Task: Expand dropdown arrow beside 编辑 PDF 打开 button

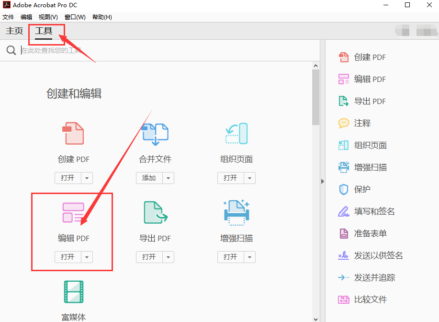Action: pos(87,257)
